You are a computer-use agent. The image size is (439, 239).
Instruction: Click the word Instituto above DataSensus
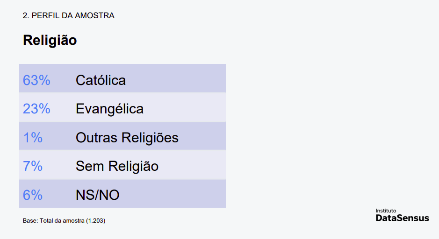click(x=386, y=211)
